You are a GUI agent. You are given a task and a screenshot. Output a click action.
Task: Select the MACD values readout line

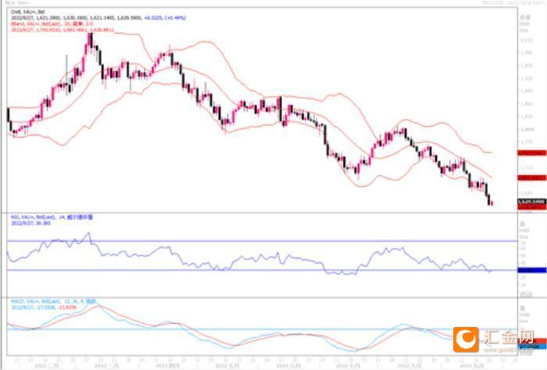pos(44,307)
